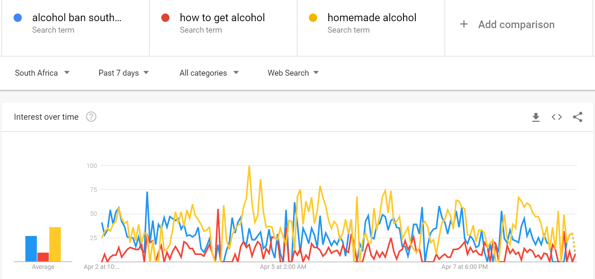Open the help icon beside Interest over time

coord(91,117)
